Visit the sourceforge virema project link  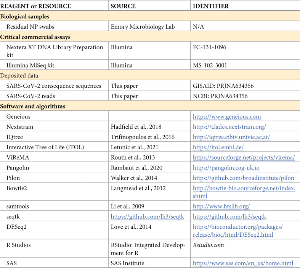point(244,157)
